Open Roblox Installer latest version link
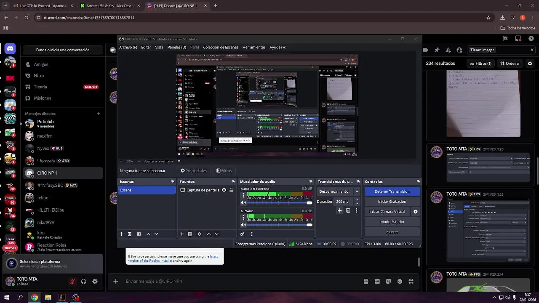Screen dimensions: 539x303 [x=173, y=258]
